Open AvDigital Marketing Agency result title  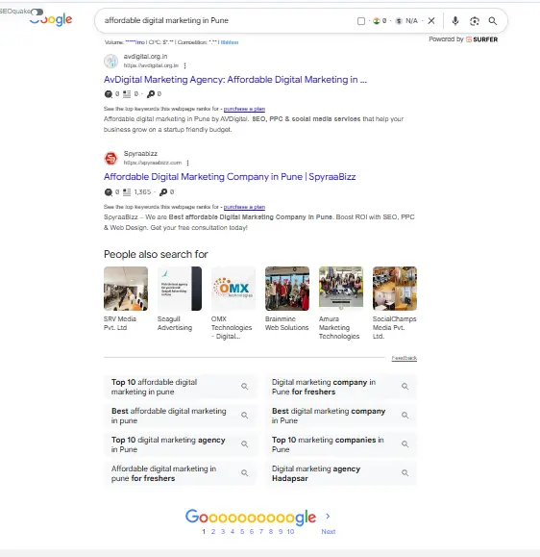pos(235,80)
